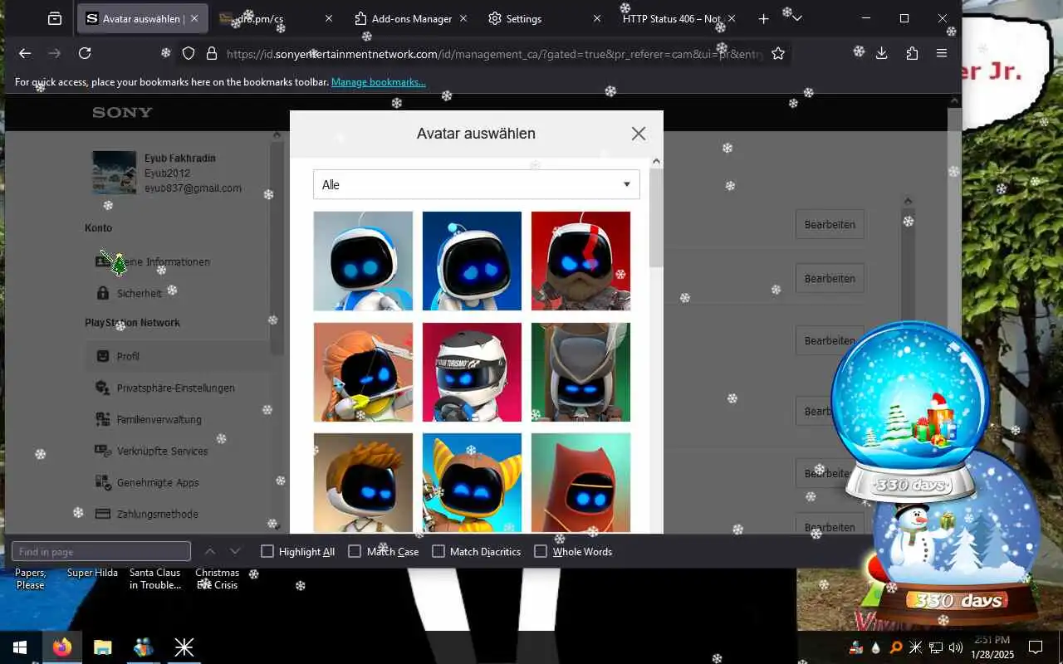This screenshot has height=664, width=1063.
Task: Open Verknüpfte Services page
Action: tap(163, 451)
